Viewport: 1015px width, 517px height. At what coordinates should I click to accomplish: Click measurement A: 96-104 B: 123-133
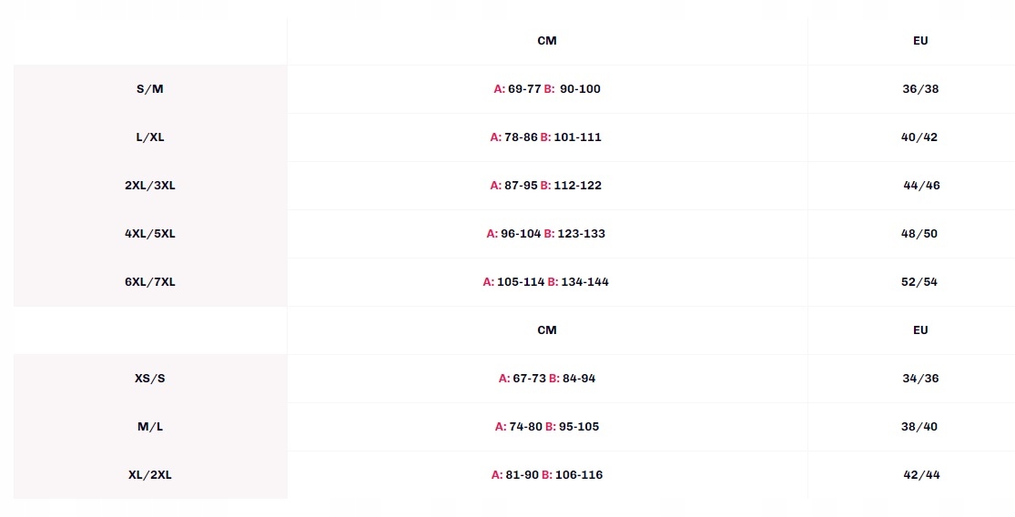[545, 234]
